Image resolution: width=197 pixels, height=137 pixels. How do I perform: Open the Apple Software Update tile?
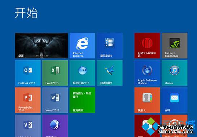(147, 73)
